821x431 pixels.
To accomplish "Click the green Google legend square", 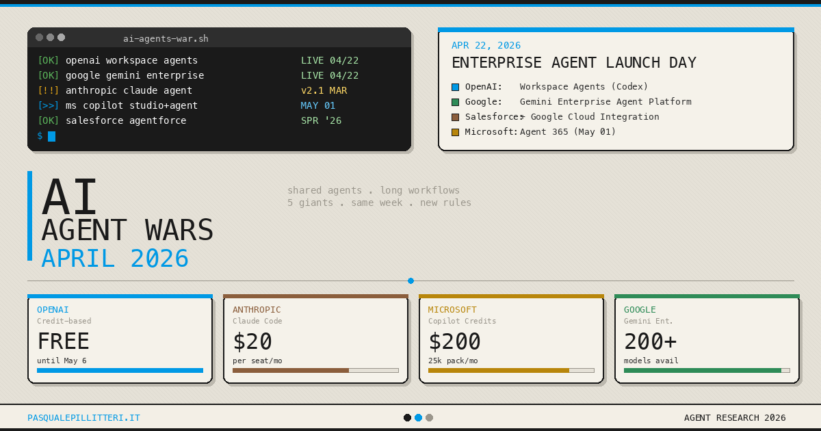I will coord(454,102).
